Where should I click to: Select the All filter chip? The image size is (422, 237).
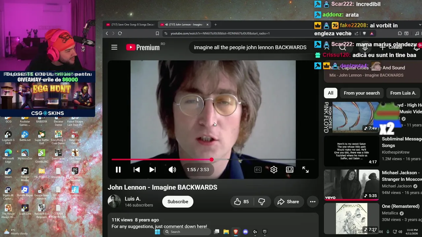tap(330, 93)
